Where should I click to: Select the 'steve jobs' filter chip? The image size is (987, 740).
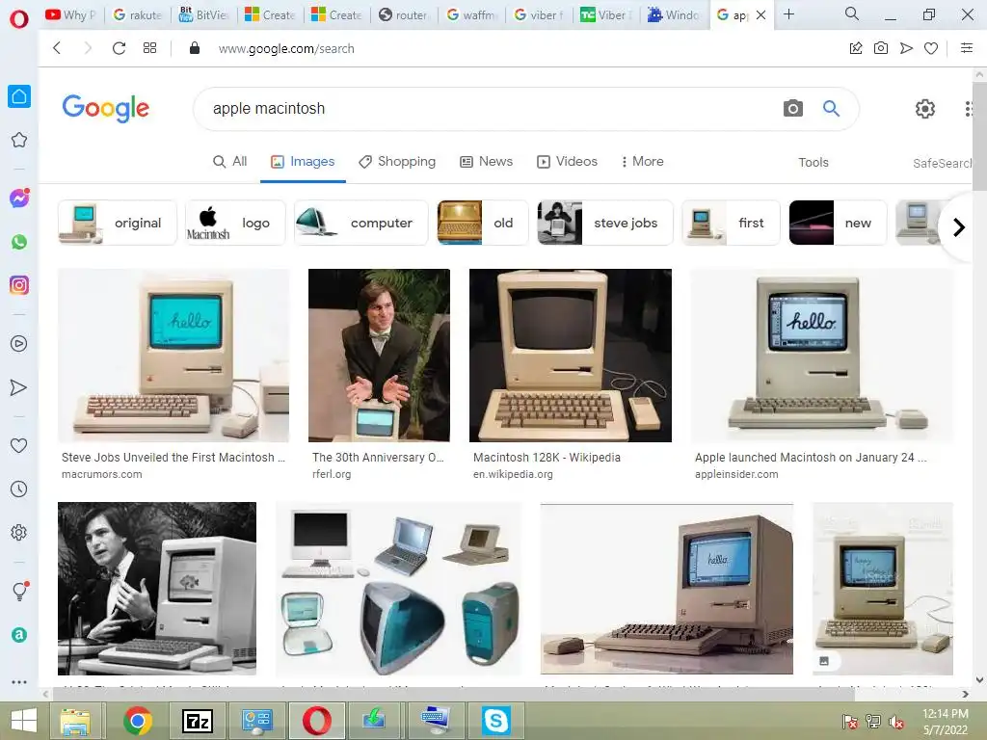point(605,223)
